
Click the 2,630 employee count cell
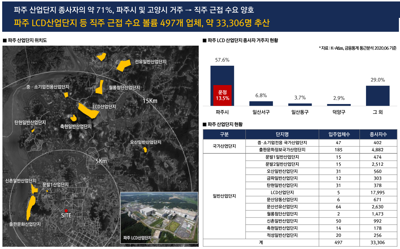378,207
